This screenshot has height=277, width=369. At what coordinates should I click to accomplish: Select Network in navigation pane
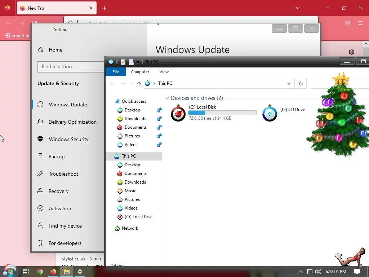(130, 228)
